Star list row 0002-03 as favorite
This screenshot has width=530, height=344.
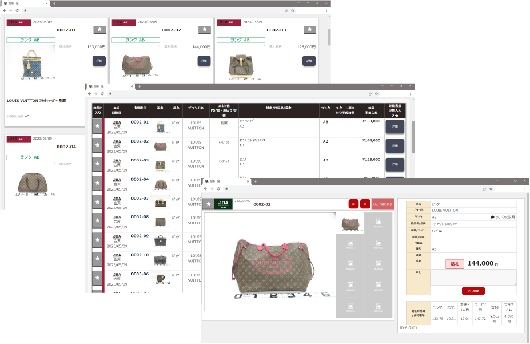[x=97, y=164]
